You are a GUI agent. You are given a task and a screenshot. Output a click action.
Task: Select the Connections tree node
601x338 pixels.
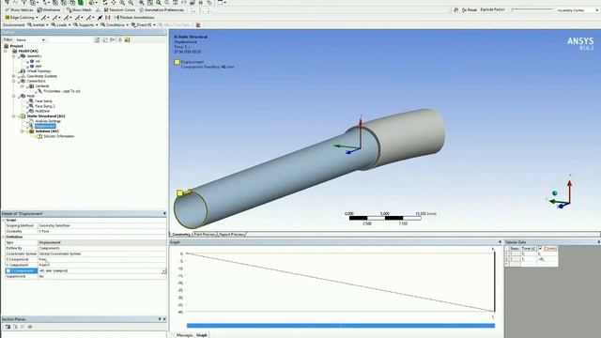(x=36, y=82)
